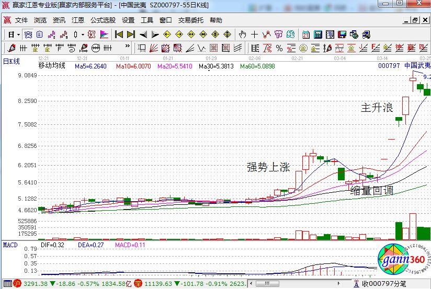This screenshot has width=431, height=289.
Task: Open the 公式选股 menu
Action: click(103, 20)
